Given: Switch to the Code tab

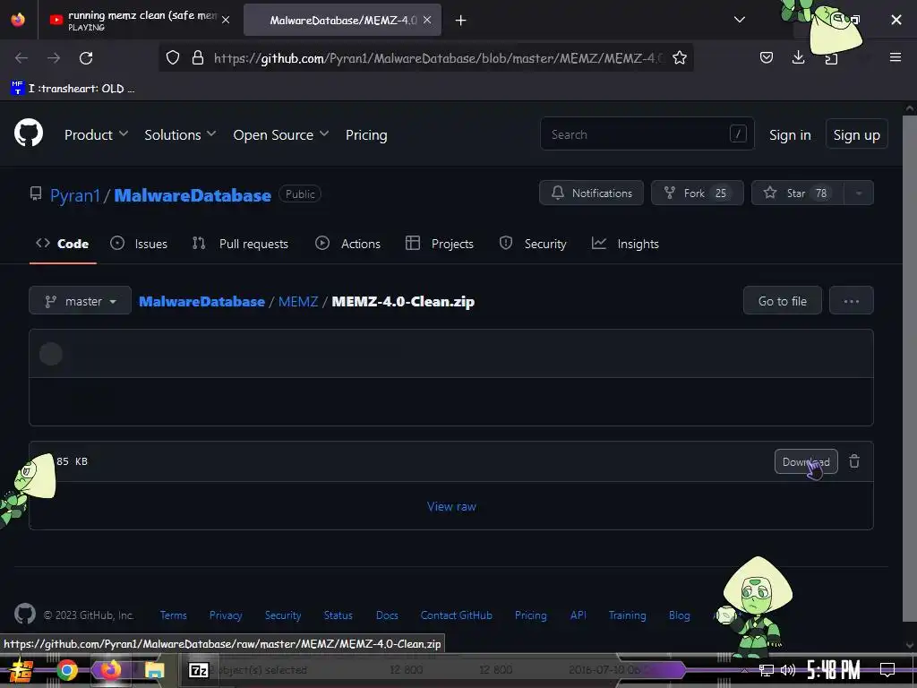Looking at the screenshot, I should (63, 244).
